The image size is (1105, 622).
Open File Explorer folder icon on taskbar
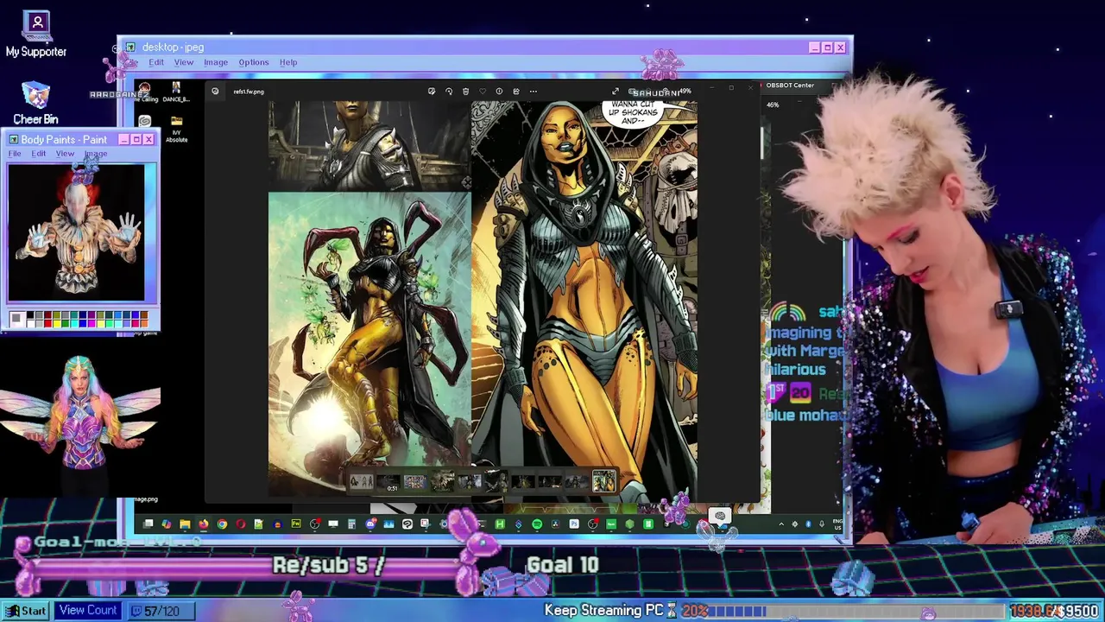point(185,524)
